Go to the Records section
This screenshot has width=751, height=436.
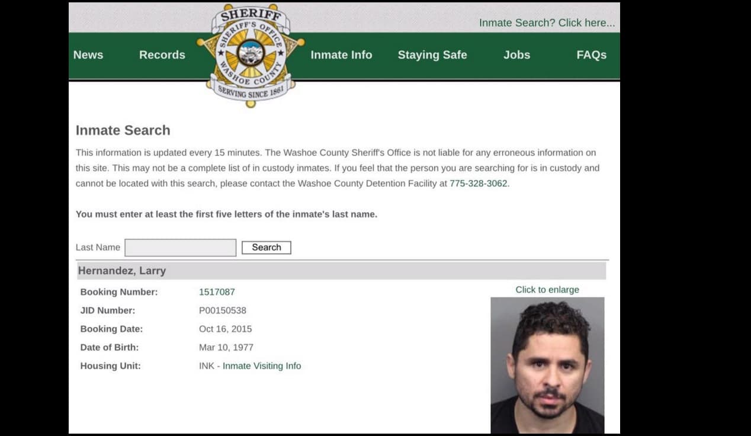[162, 55]
